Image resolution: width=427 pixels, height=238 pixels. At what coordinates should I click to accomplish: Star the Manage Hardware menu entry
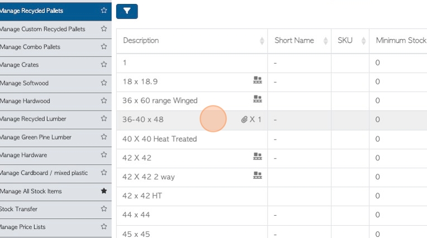pos(104,155)
